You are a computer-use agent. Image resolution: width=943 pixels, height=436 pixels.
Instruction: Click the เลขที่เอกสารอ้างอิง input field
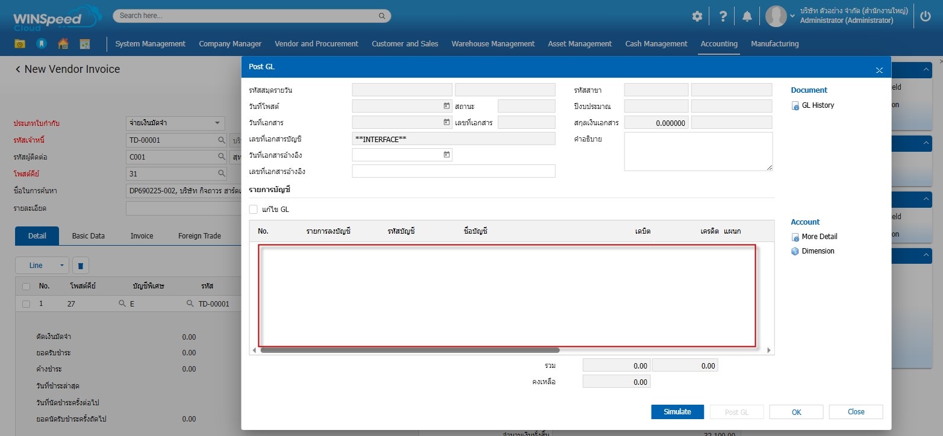coord(453,172)
